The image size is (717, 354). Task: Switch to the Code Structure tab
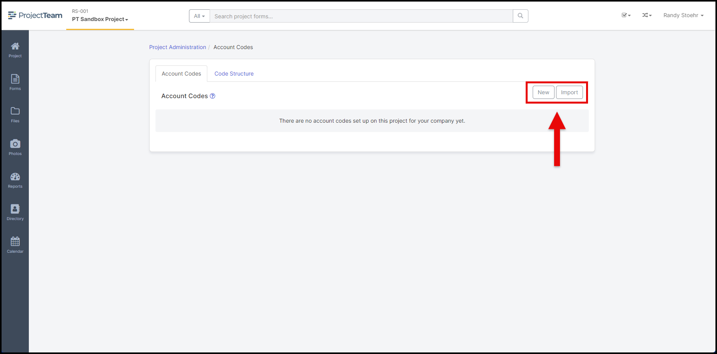tap(234, 74)
